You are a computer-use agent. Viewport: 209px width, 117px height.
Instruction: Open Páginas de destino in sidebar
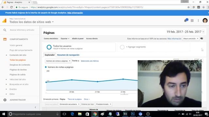pos(18,70)
